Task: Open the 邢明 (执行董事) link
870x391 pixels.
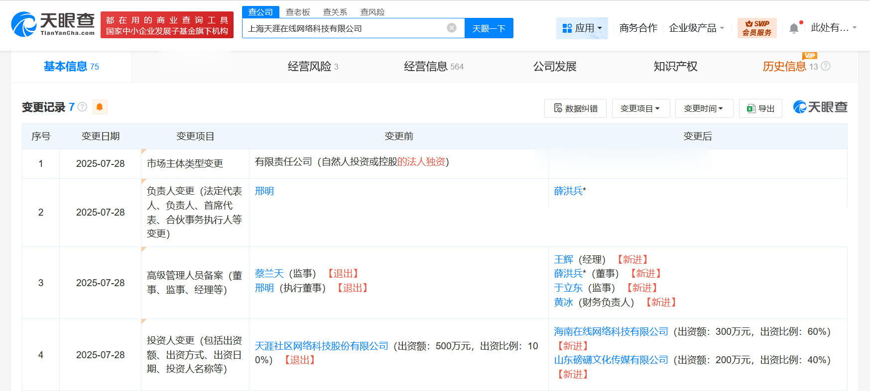Action: [264, 288]
